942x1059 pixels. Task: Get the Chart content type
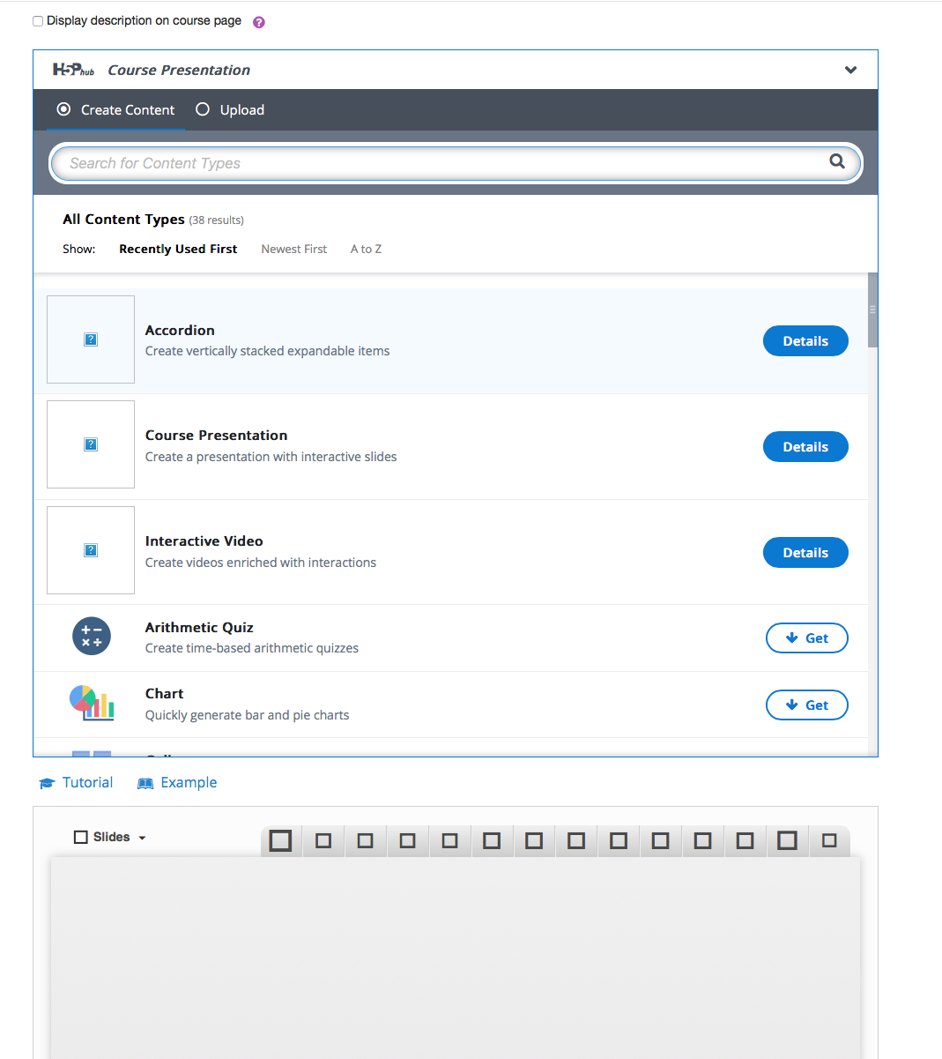click(806, 705)
